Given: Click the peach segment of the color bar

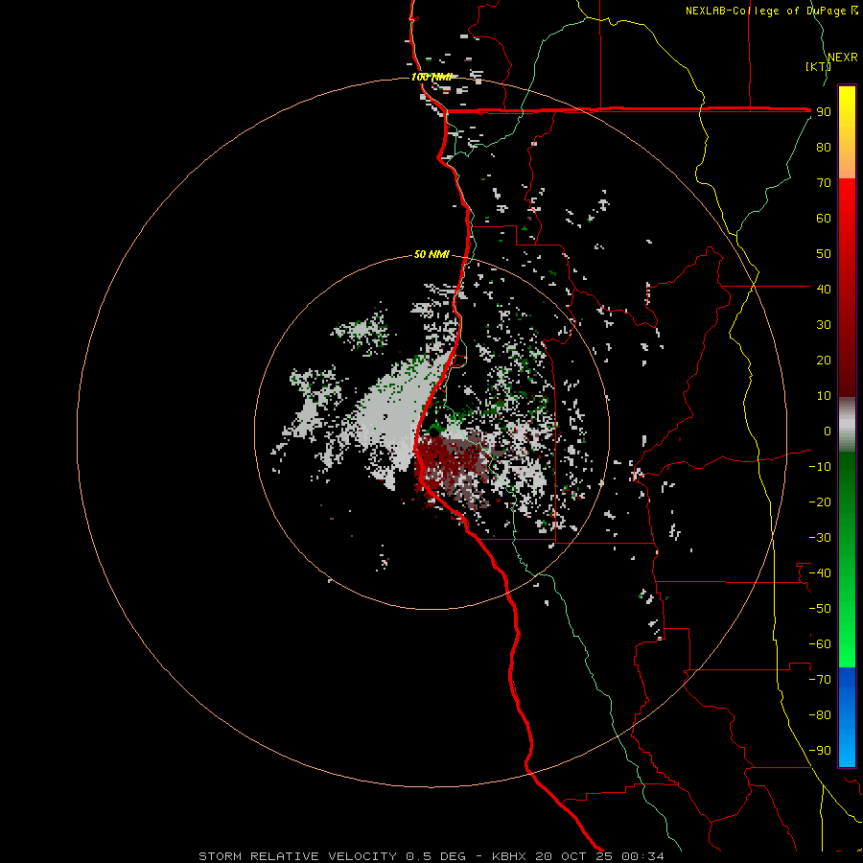Looking at the screenshot, I should pos(847,165).
